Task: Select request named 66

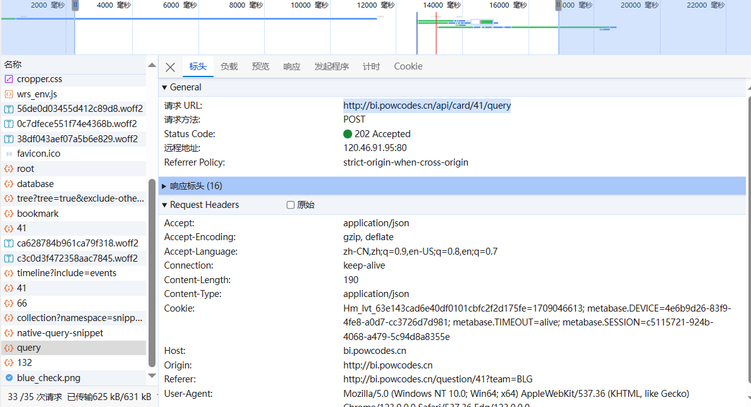Action: [74, 303]
